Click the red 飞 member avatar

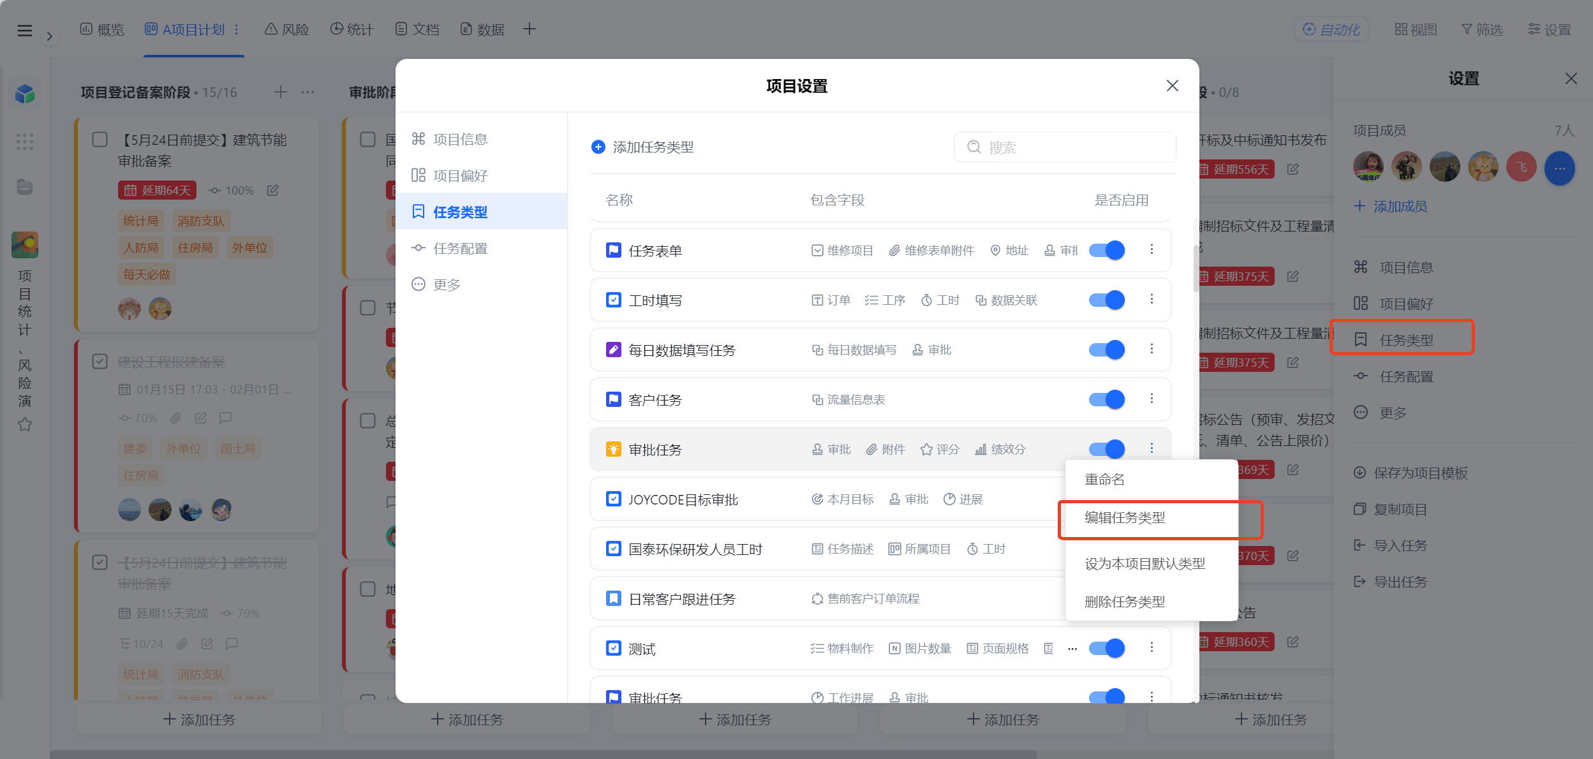click(1521, 168)
